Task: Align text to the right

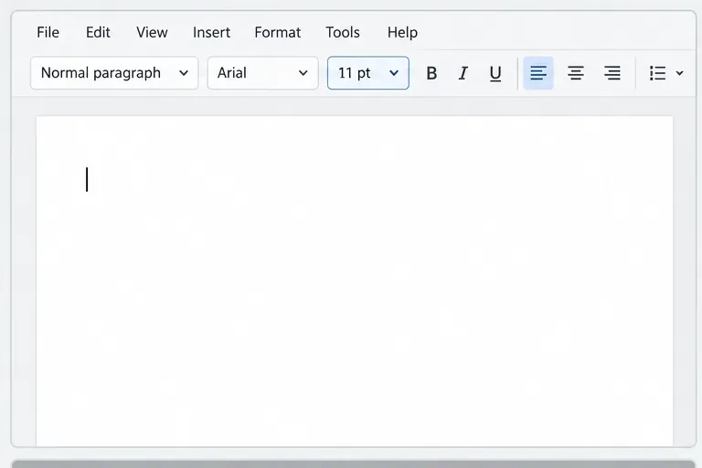Action: click(x=612, y=73)
